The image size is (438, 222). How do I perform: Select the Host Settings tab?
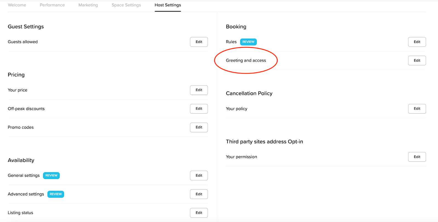click(x=168, y=5)
